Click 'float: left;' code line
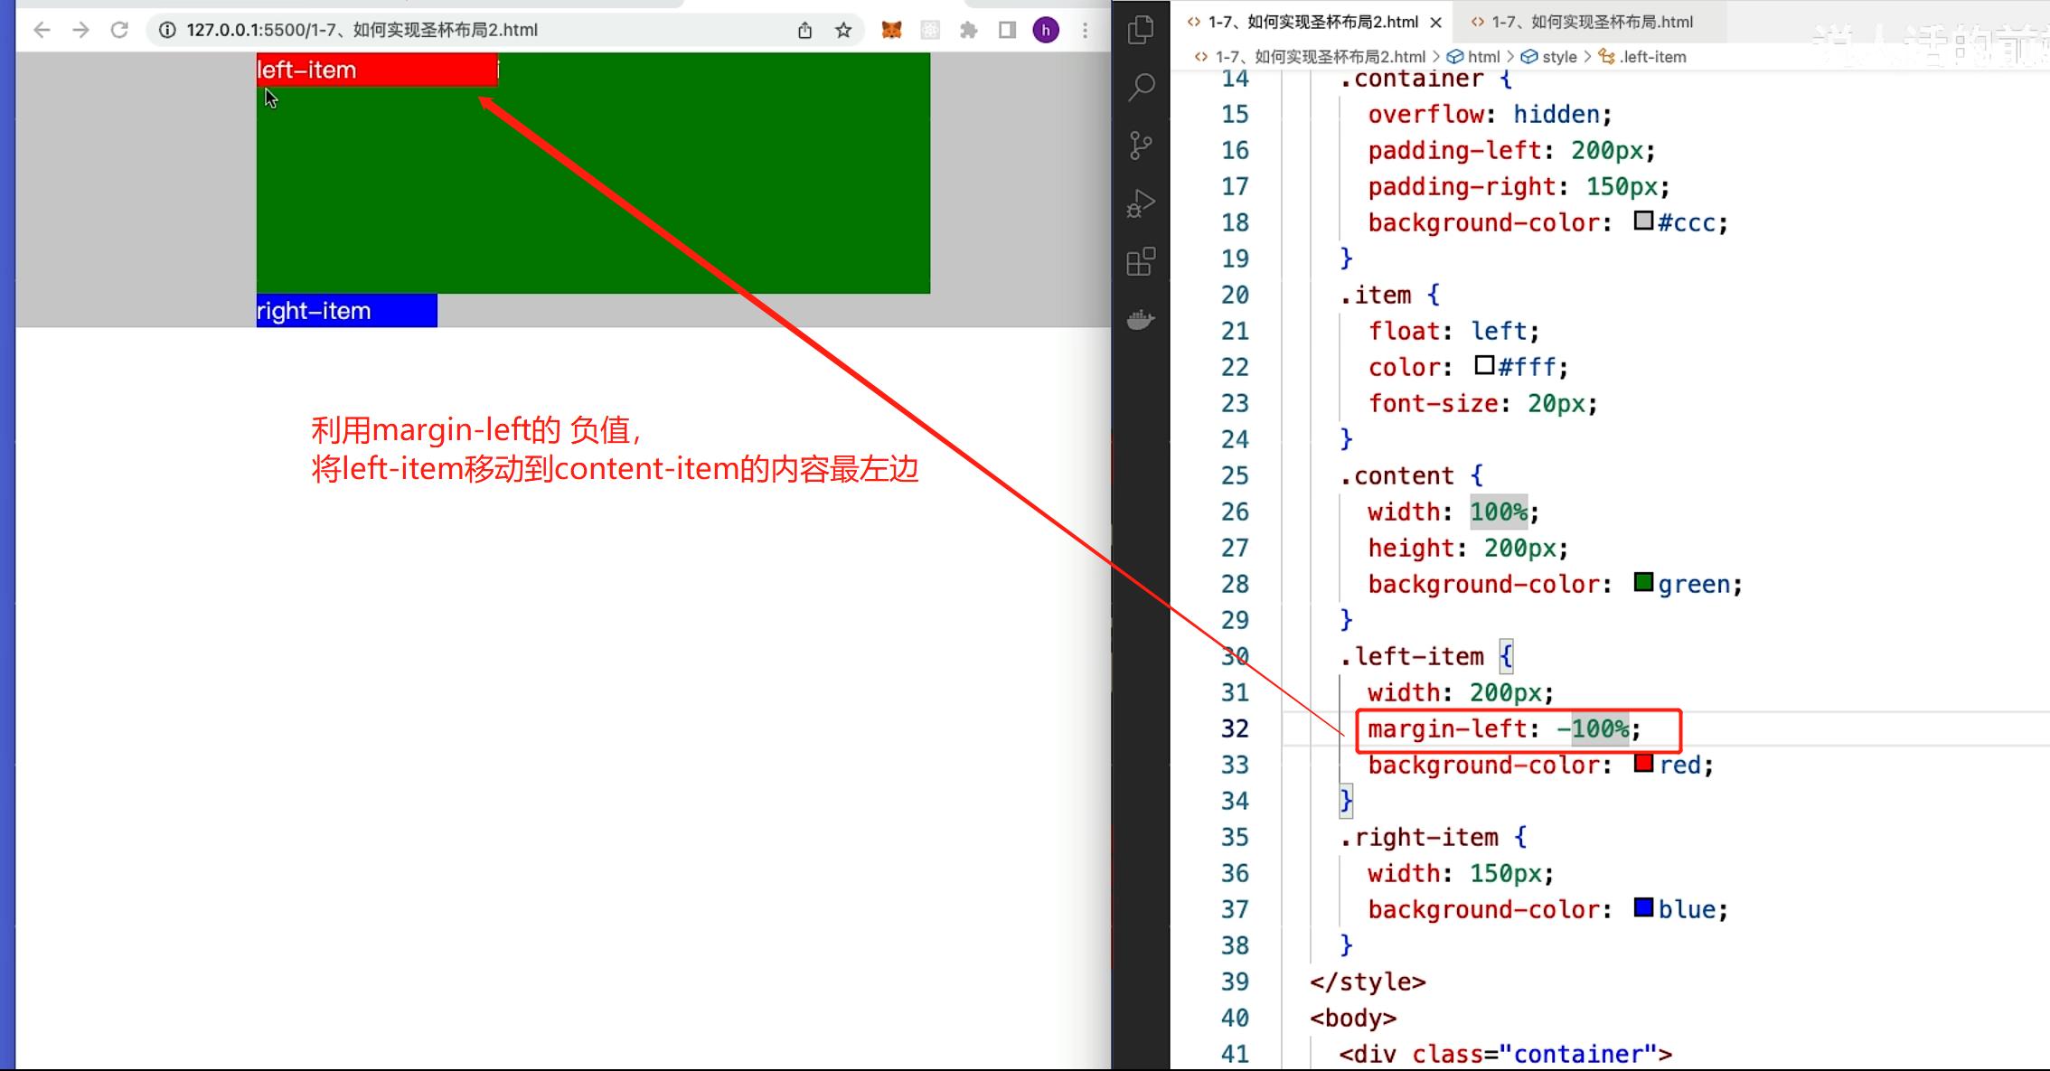Image resolution: width=2050 pixels, height=1071 pixels. pyautogui.click(x=1453, y=331)
